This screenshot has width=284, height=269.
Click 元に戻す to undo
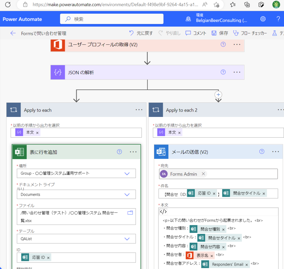[x=141, y=33]
